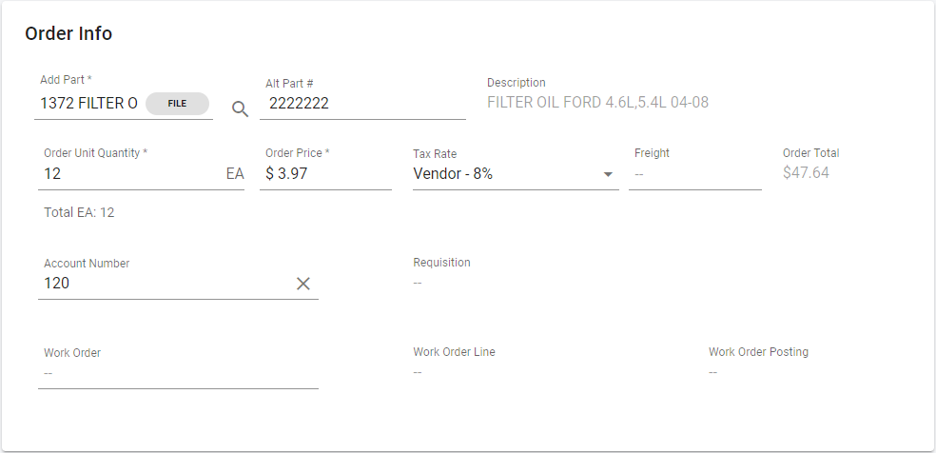936x453 pixels.
Task: Click the Order Total amount
Action: point(806,173)
